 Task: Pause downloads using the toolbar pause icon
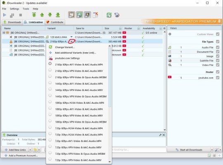(x=12, y=15)
